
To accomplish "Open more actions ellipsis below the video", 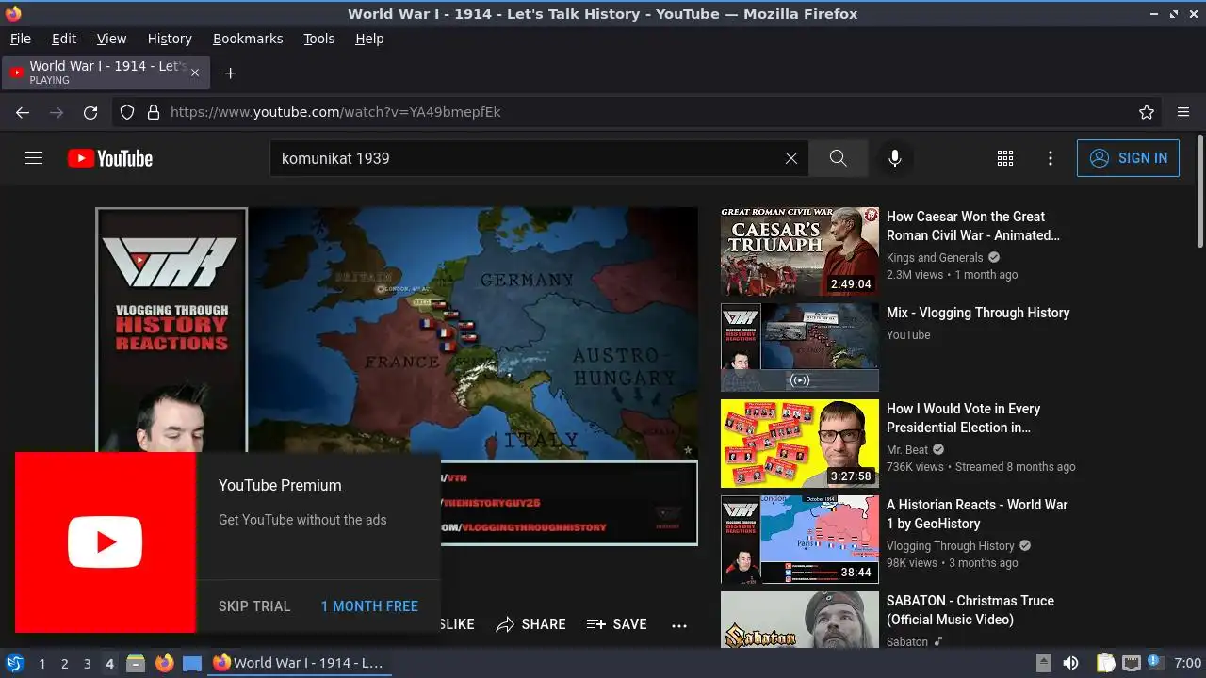I will tap(679, 624).
